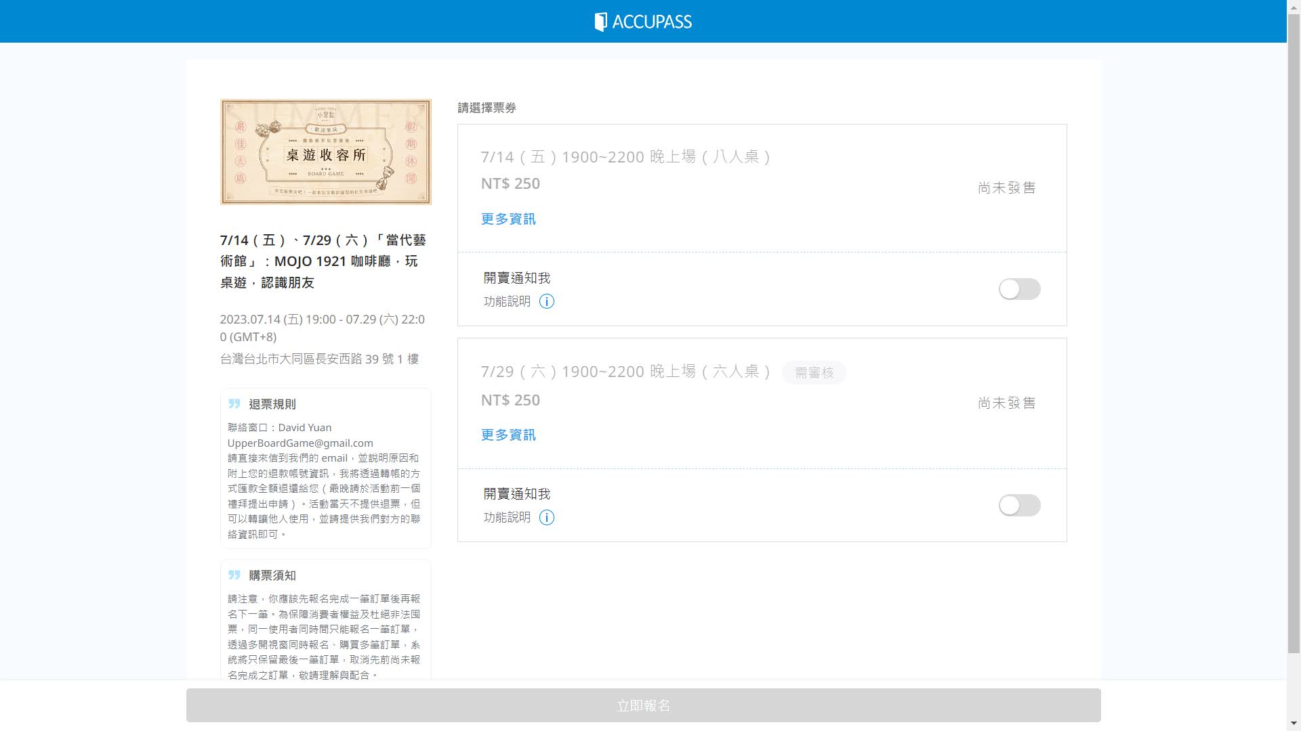Click the 桌遊收容所 event banner image
The height and width of the screenshot is (731, 1301).
point(325,152)
